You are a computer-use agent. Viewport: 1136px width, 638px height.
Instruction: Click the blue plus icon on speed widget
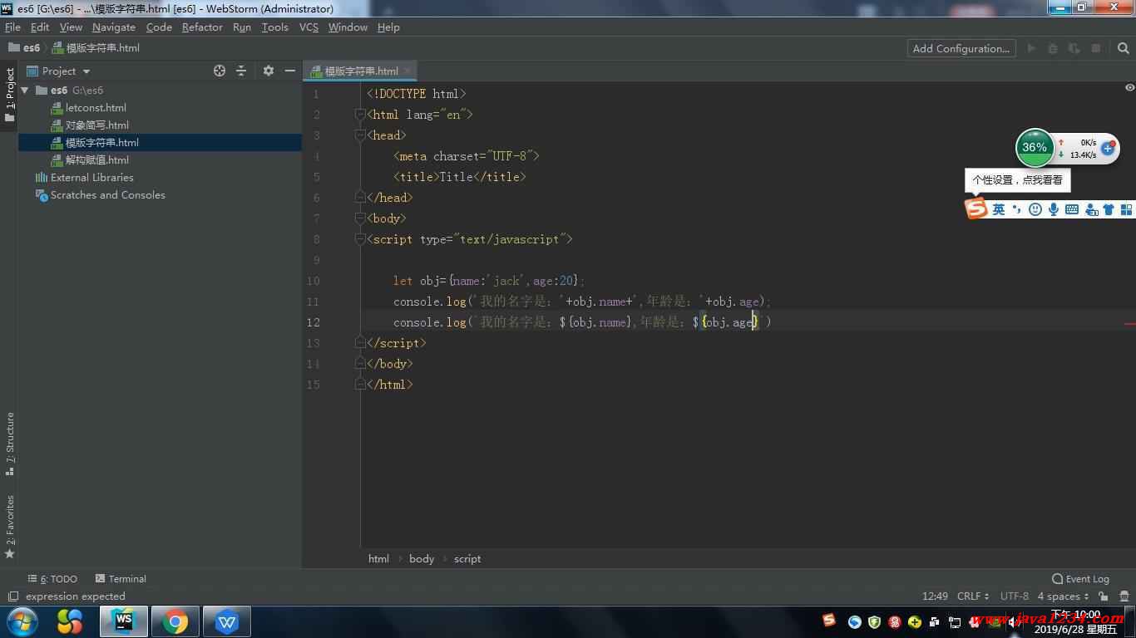click(1107, 148)
